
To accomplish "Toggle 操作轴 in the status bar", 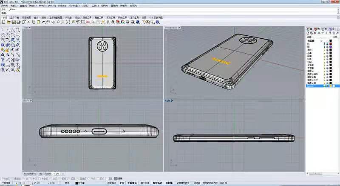I will click(x=169, y=183).
